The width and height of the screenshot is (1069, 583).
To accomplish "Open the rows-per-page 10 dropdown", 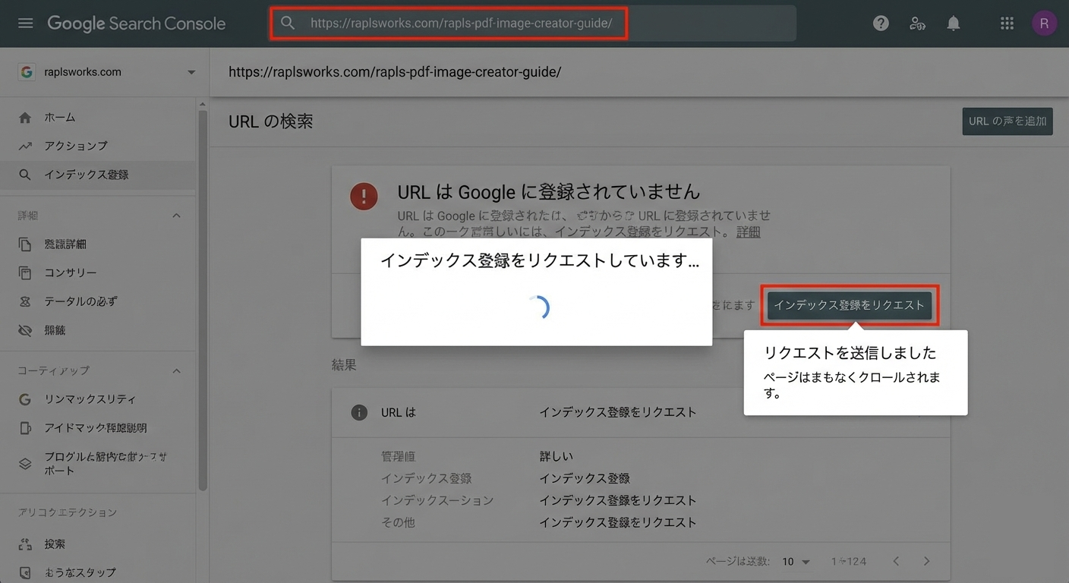I will [x=796, y=562].
